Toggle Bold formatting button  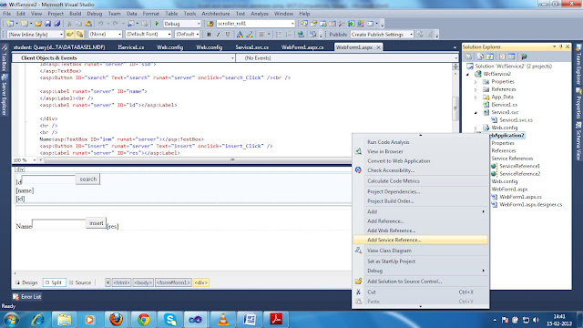209,35
